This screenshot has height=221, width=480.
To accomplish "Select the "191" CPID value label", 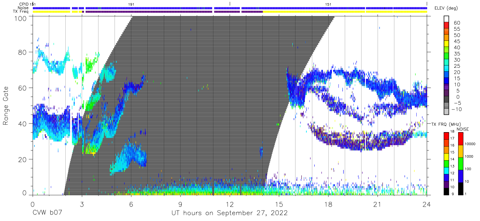I will (131, 4).
